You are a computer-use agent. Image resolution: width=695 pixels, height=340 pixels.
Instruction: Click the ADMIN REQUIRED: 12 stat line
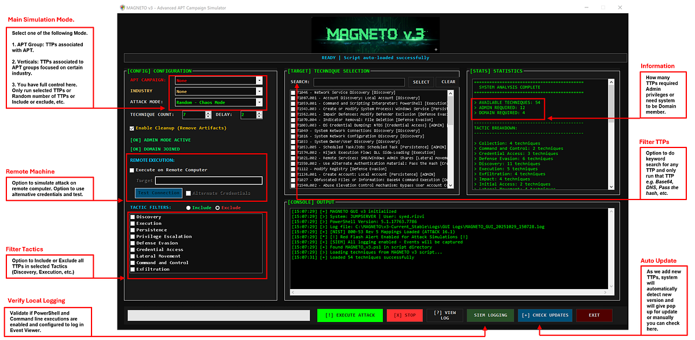499,108
